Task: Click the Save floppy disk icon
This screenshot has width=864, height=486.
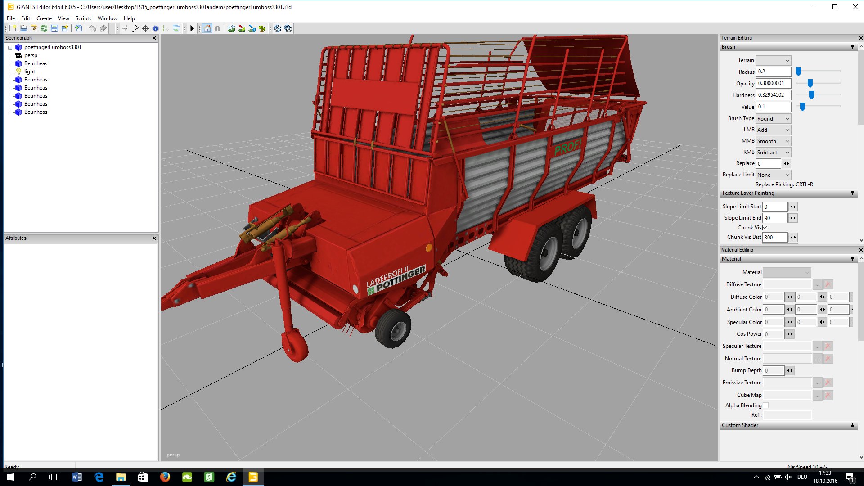Action: pos(54,28)
